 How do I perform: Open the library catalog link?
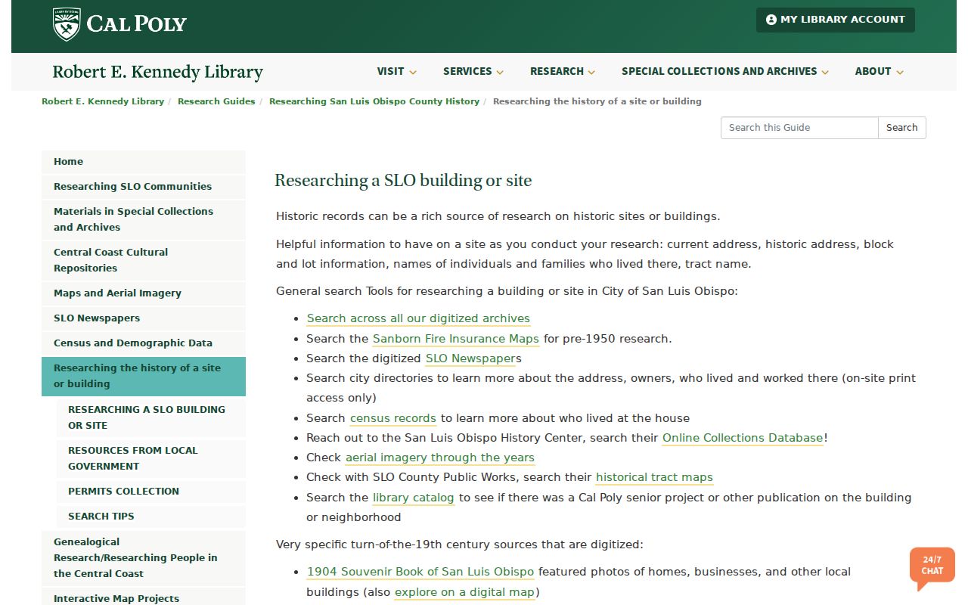[x=414, y=498]
